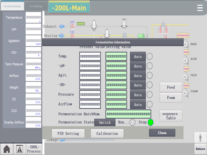Edit the AirFlow setting value field
207x155 pixels.
pos(116,104)
